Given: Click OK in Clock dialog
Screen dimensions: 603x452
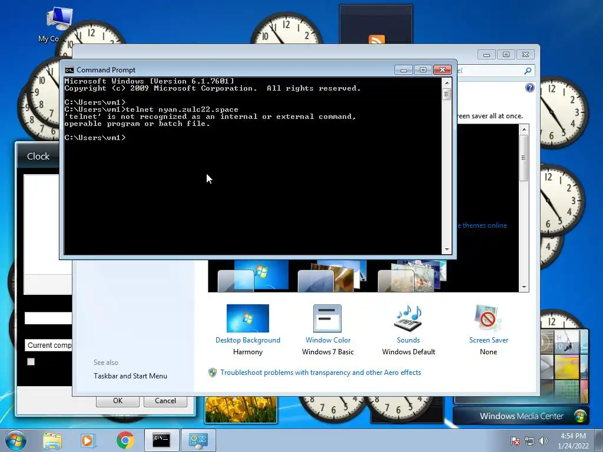Looking at the screenshot, I should [118, 401].
